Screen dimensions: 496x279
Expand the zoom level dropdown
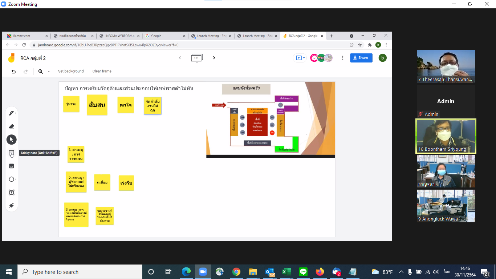[49, 72]
